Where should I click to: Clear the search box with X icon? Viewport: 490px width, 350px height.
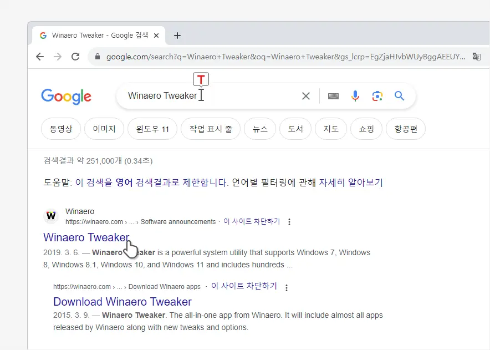tap(305, 96)
